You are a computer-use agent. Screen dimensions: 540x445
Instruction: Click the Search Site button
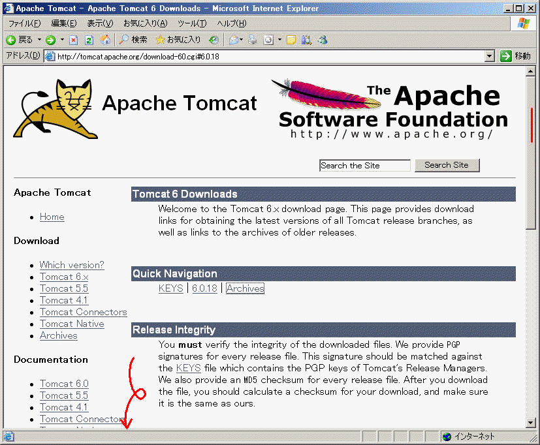click(447, 165)
